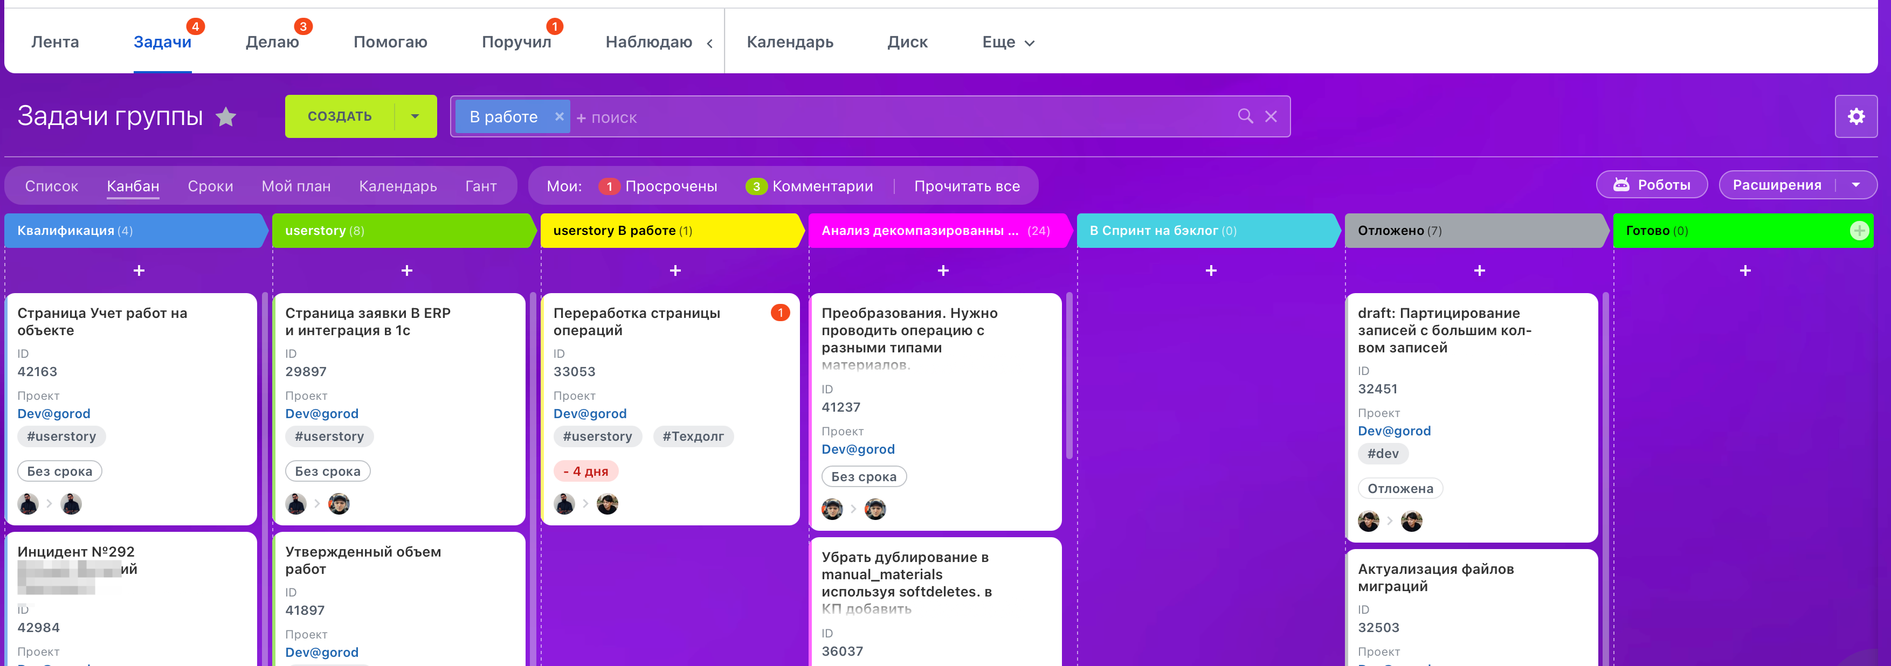Add a new stage after the Готово column
This screenshot has height=666, width=1891.
point(1859,231)
